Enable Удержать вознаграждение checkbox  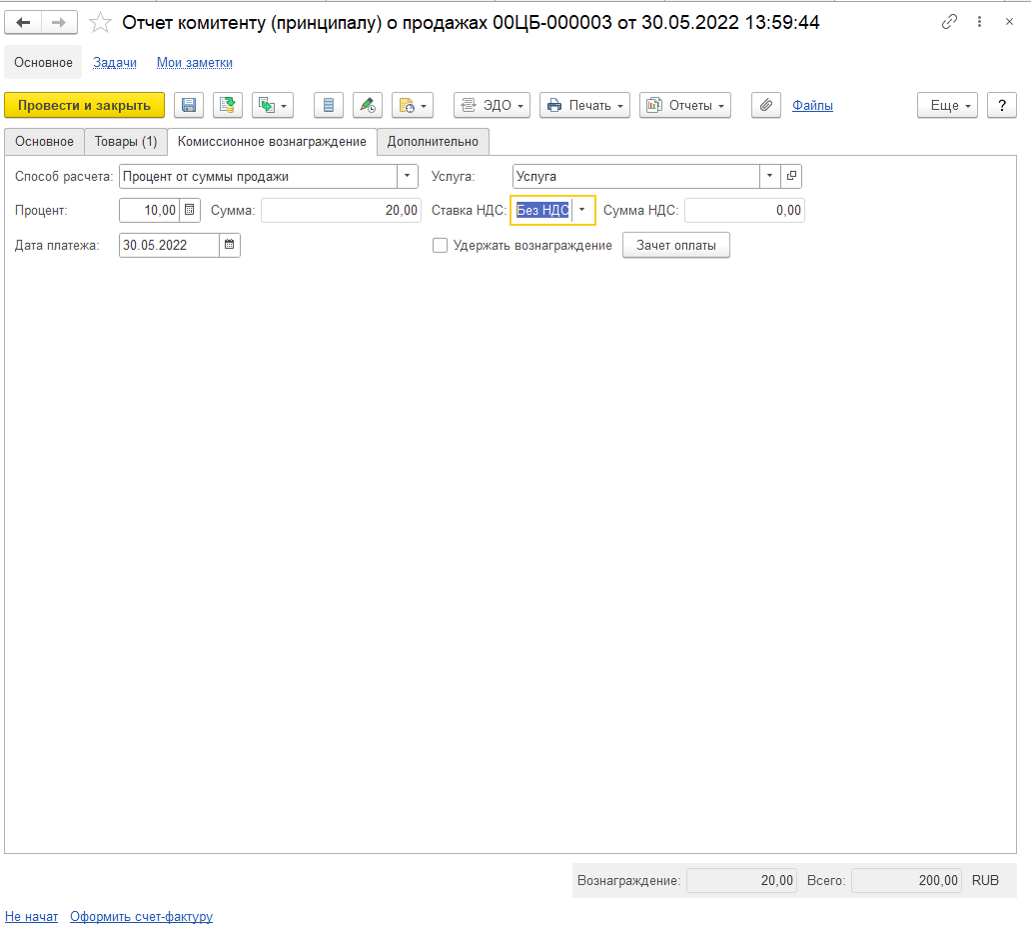440,245
